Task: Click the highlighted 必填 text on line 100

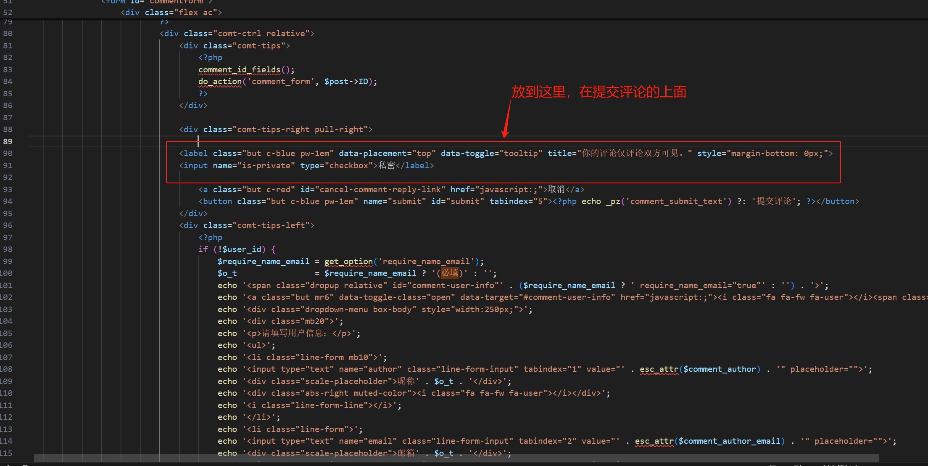Action: pyautogui.click(x=449, y=273)
